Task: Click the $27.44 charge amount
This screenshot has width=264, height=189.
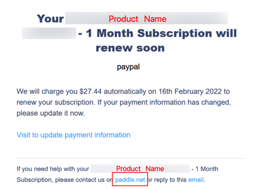Action: (x=91, y=92)
